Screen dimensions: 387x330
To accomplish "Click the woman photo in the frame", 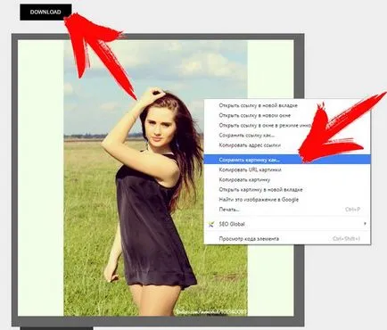I will 155,177.
